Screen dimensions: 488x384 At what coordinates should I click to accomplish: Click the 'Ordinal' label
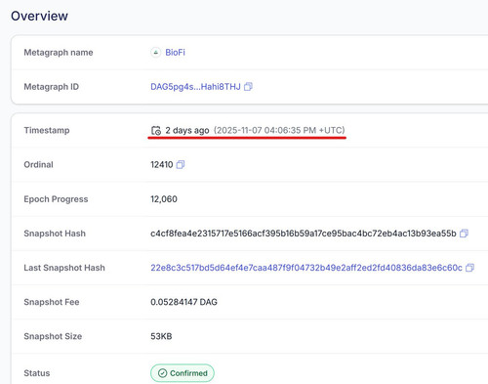pyautogui.click(x=38, y=164)
